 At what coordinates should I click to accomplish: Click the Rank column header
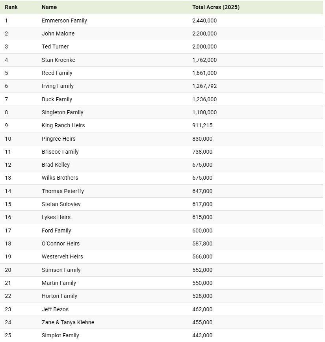11,7
